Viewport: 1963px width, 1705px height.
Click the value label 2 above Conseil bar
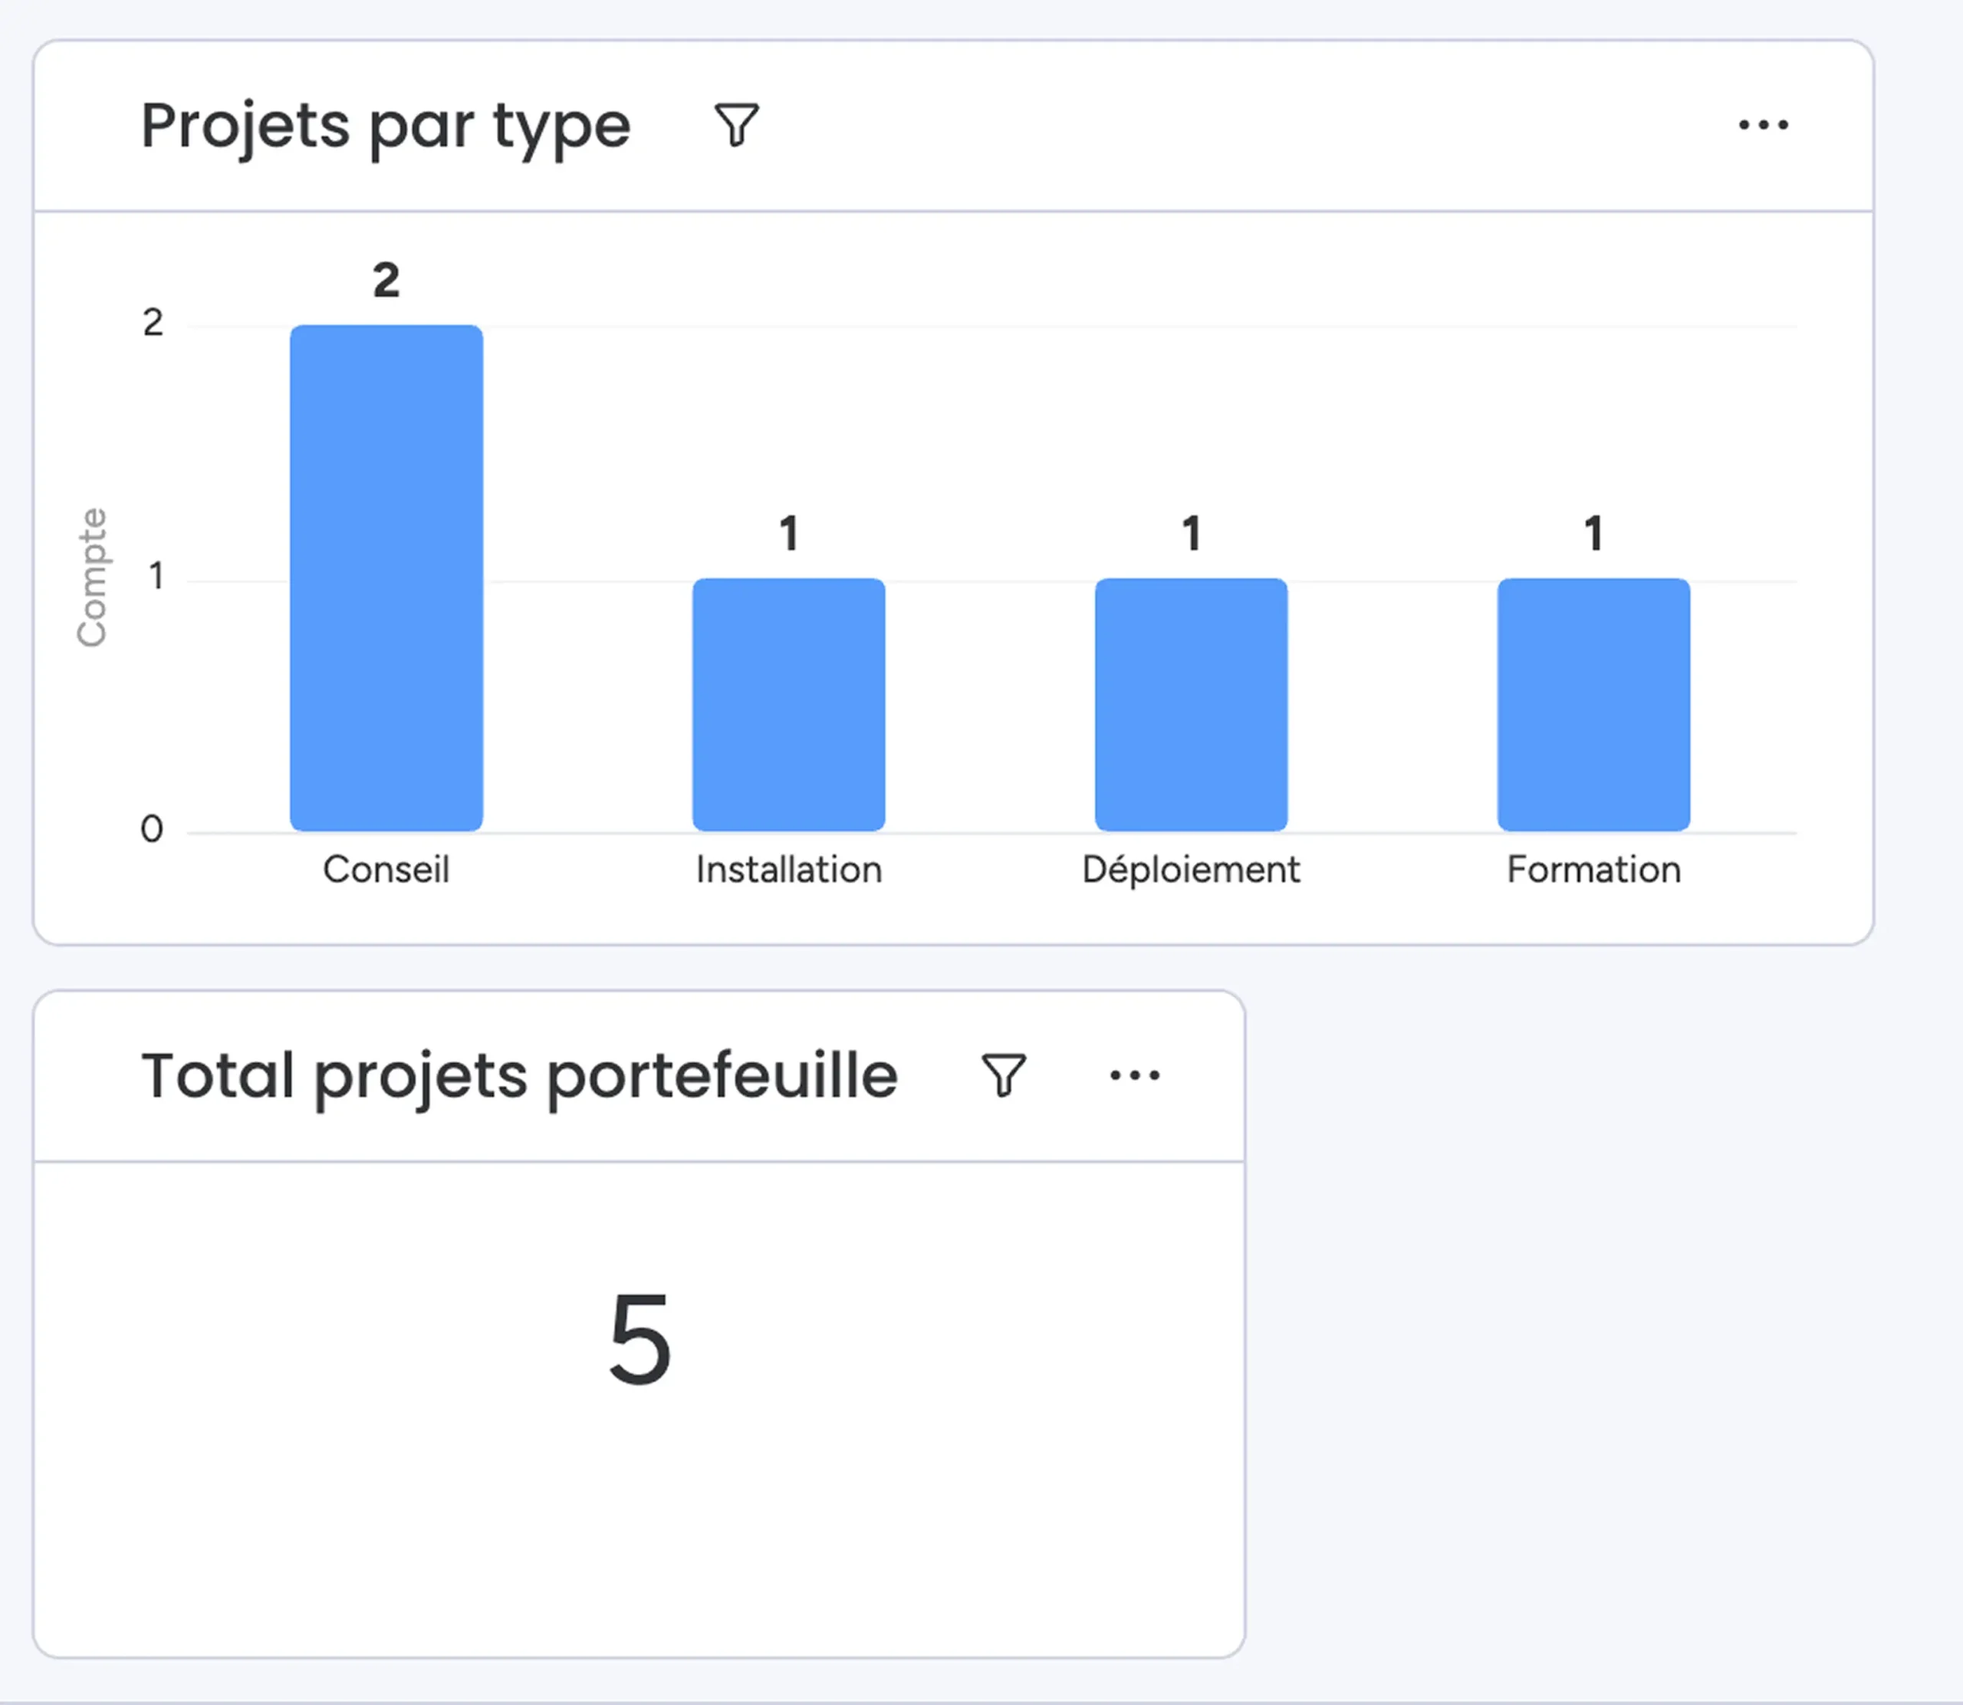point(386,281)
